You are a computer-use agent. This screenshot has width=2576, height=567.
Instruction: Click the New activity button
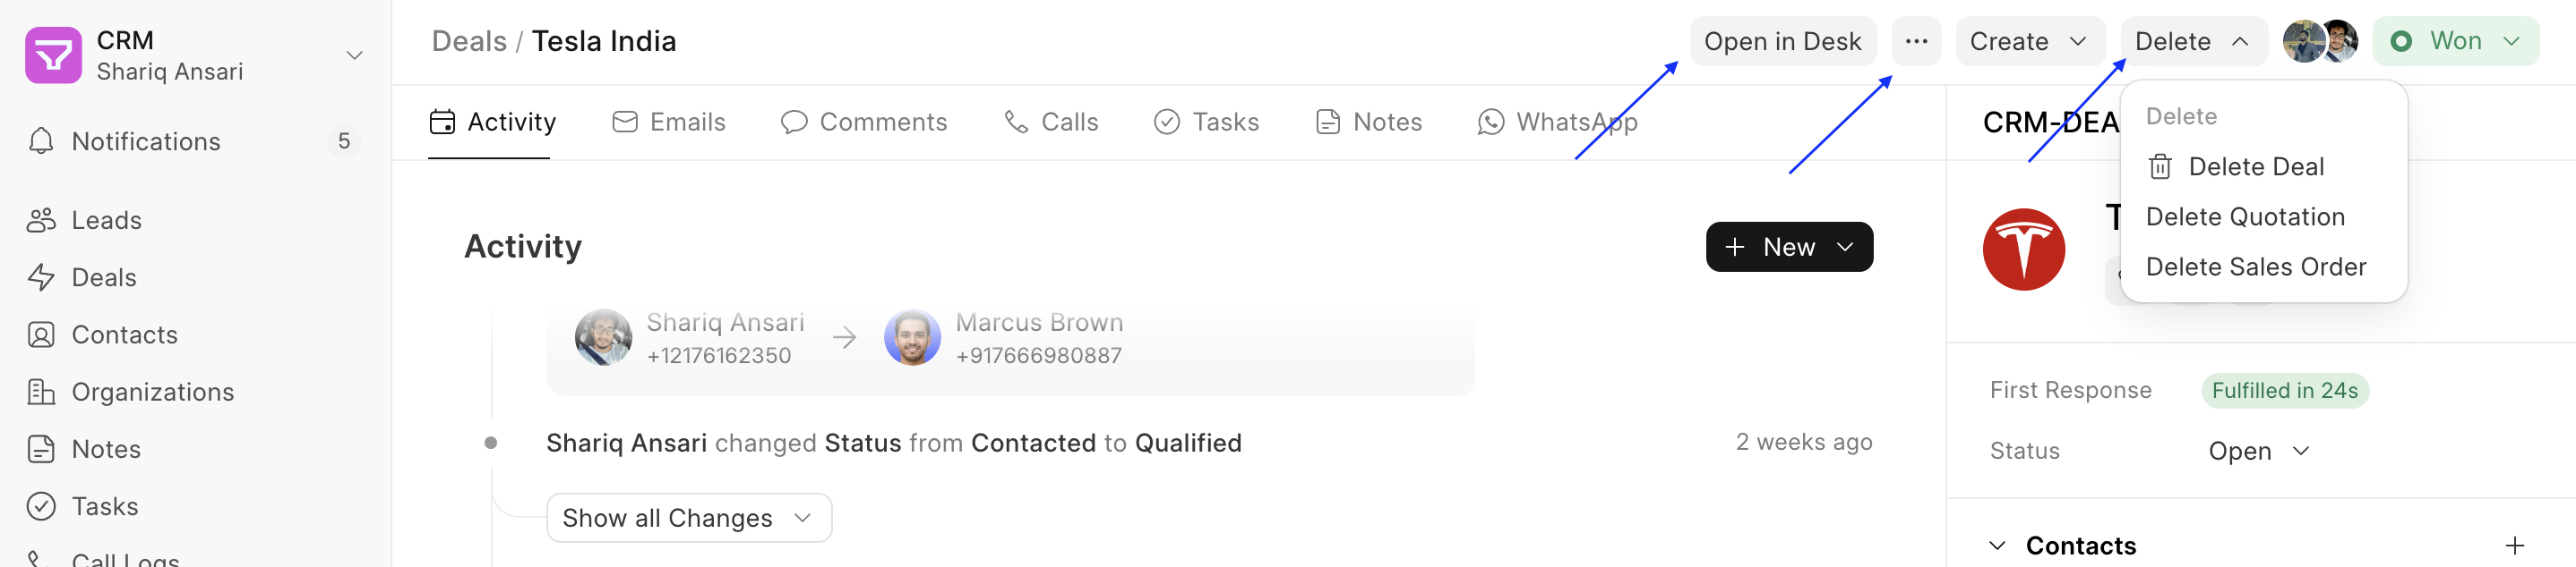tap(1788, 247)
